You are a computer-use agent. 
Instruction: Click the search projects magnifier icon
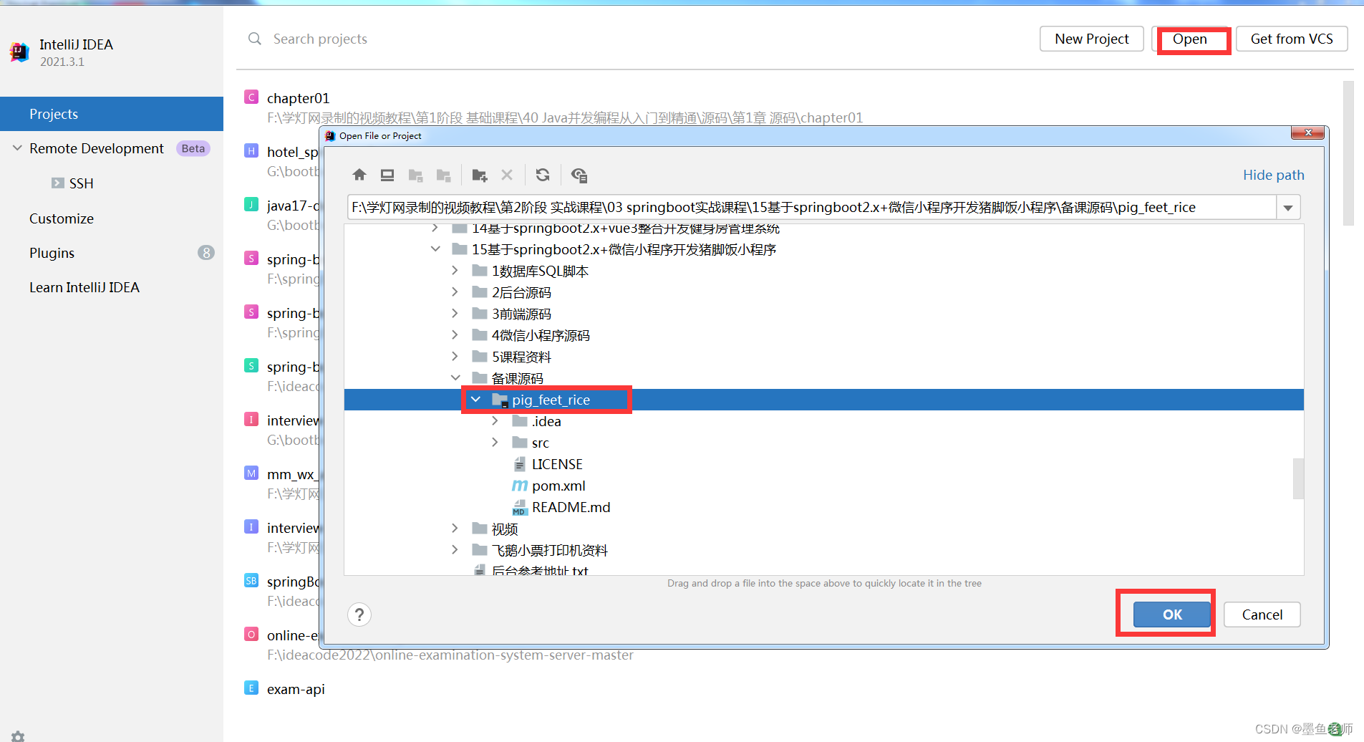pyautogui.click(x=254, y=39)
